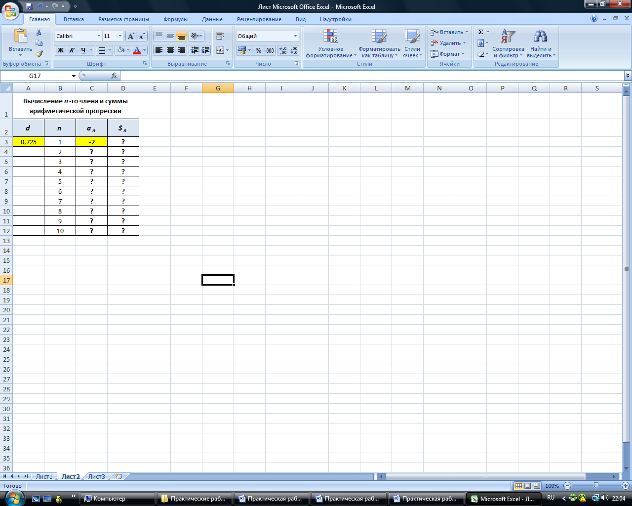Increase decimal places button

(x=283, y=50)
